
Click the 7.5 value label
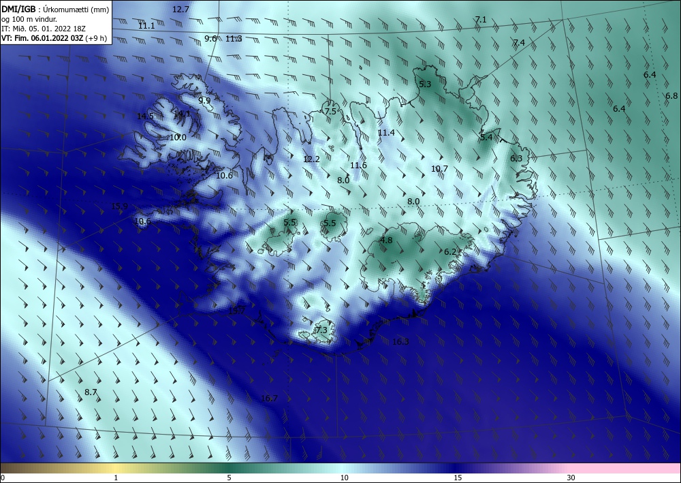330,112
